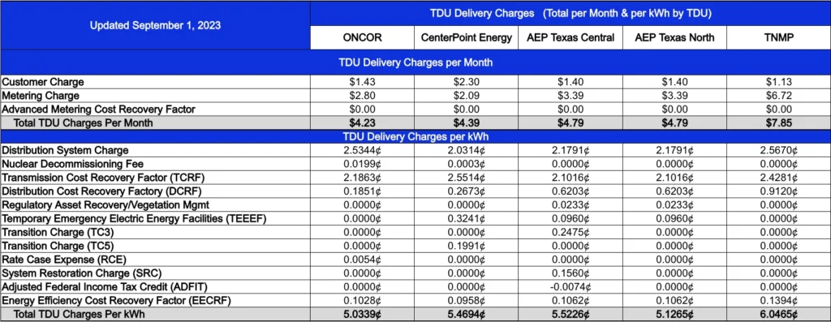Select ONCOR Rate Case Expense 0.0054¢
The height and width of the screenshot is (322, 831).
(362, 260)
